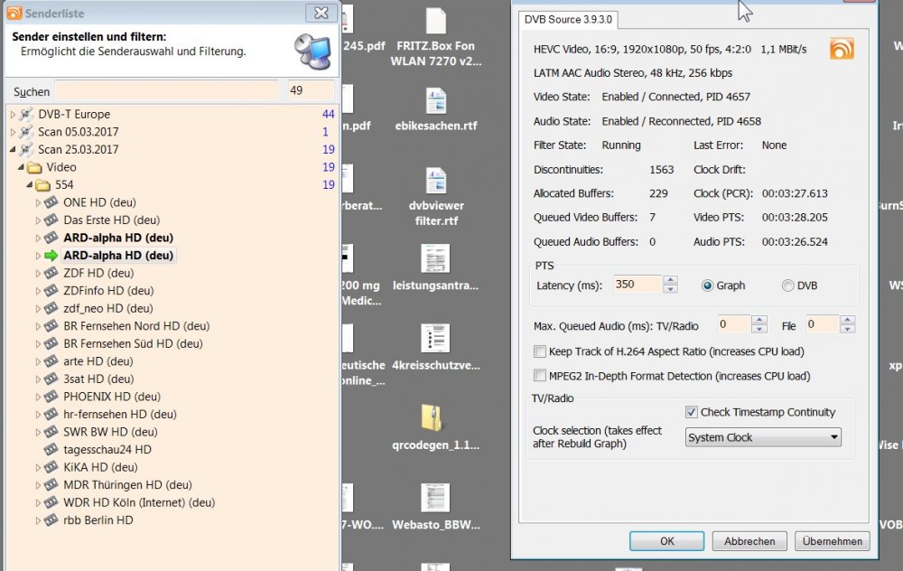
Task: Enable MPEG2 In-Depth Format Detection
Action: point(540,376)
